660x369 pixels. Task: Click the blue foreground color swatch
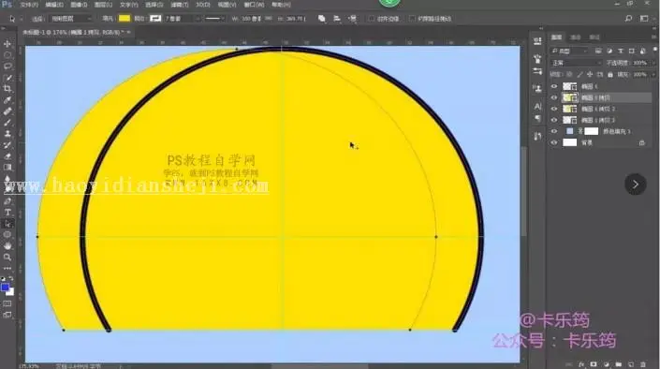(5, 288)
